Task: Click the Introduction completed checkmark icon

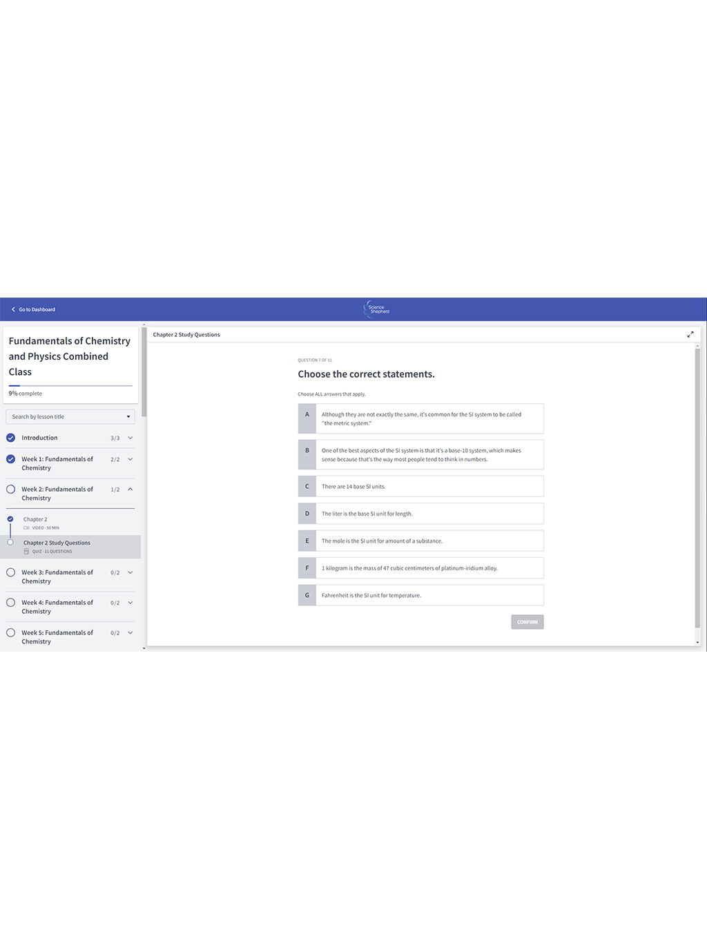Action: [x=11, y=438]
